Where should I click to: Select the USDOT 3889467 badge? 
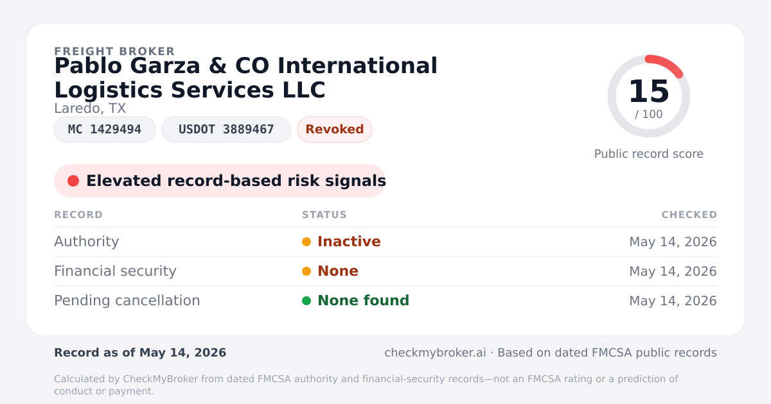click(226, 130)
